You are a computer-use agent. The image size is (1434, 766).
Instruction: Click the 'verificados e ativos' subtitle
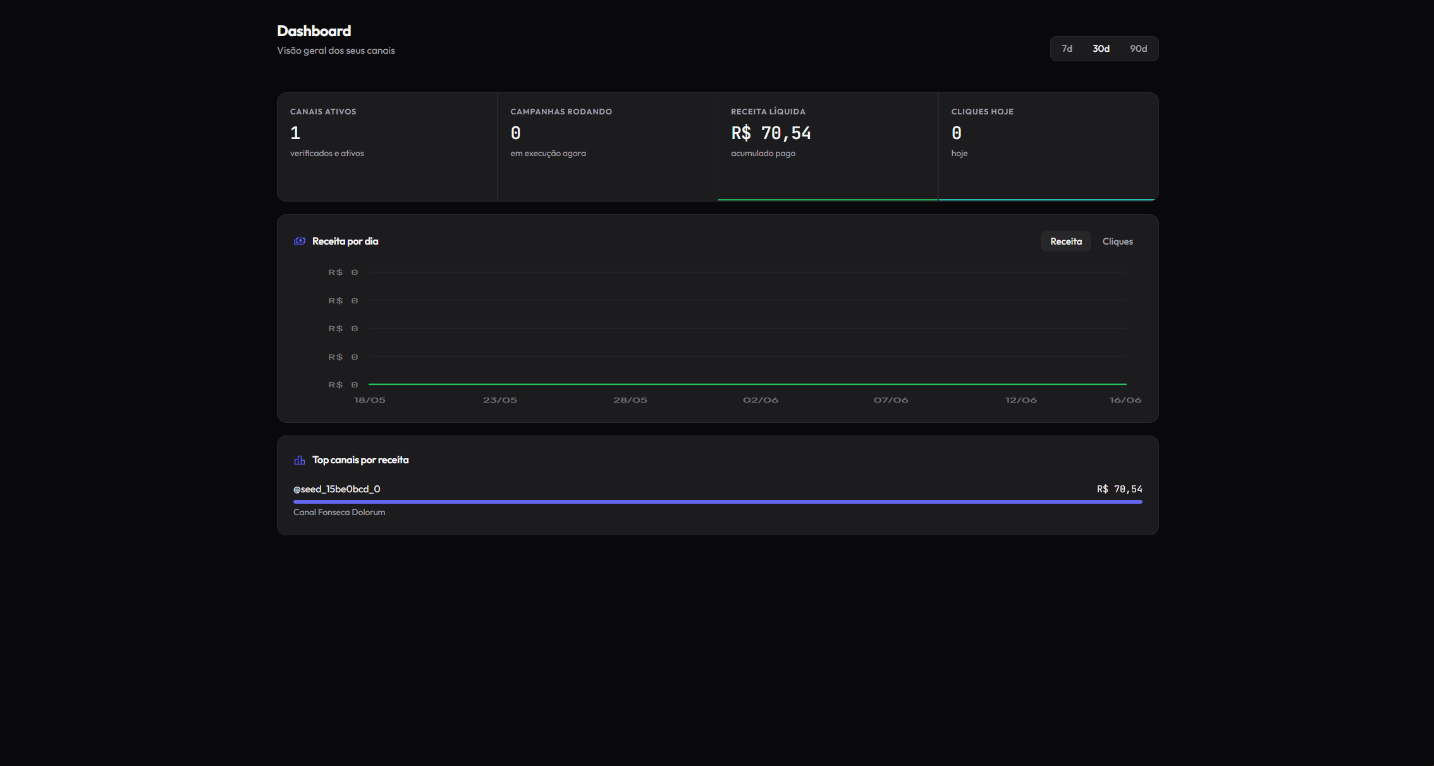coord(327,154)
